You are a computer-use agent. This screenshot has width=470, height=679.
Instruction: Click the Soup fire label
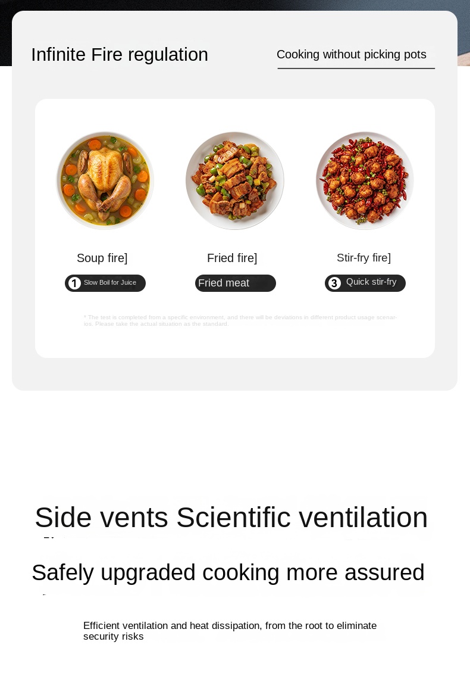point(102,258)
